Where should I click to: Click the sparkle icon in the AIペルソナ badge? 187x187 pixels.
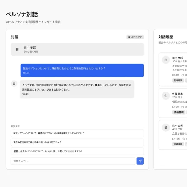click(x=129, y=37)
